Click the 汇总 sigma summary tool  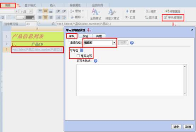click(130, 17)
